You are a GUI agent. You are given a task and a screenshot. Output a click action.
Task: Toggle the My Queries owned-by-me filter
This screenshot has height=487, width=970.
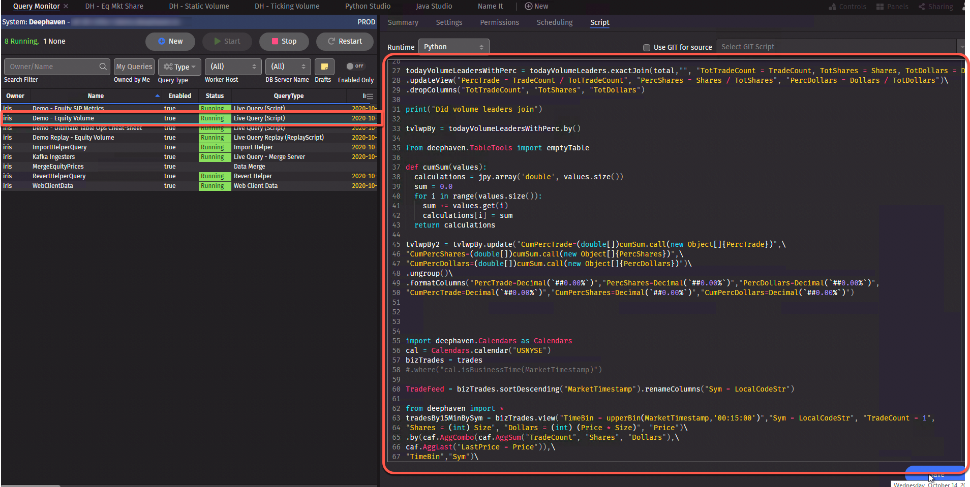(x=134, y=67)
